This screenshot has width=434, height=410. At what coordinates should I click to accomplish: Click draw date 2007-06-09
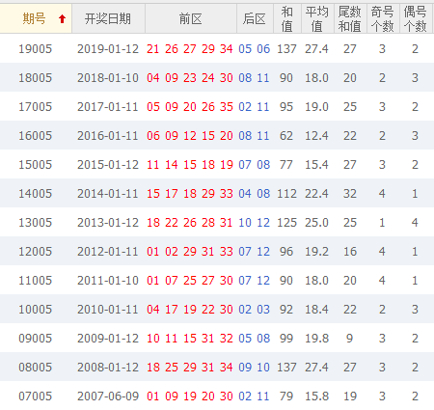coord(108,396)
